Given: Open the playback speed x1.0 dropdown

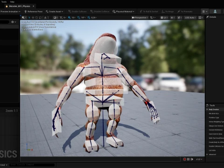Looking at the screenshot, I should tap(199, 159).
